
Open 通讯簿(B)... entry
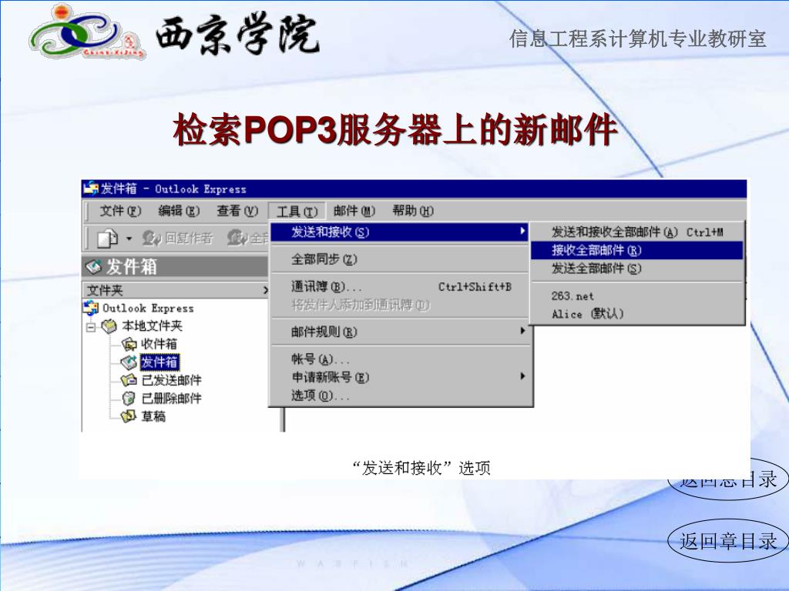400,286
